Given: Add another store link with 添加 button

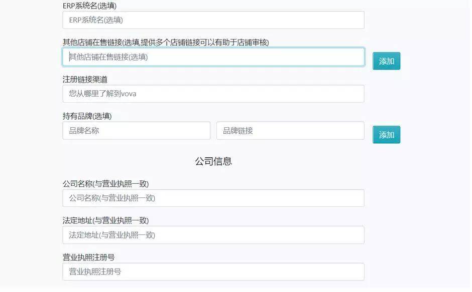Looking at the screenshot, I should pos(386,61).
